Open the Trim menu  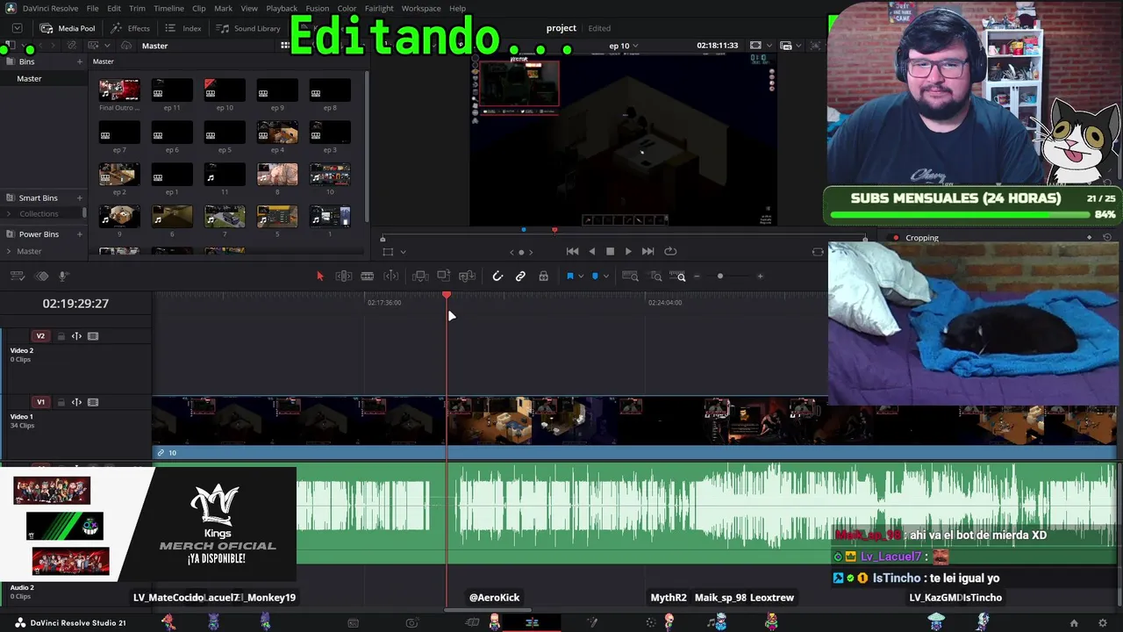tap(137, 9)
